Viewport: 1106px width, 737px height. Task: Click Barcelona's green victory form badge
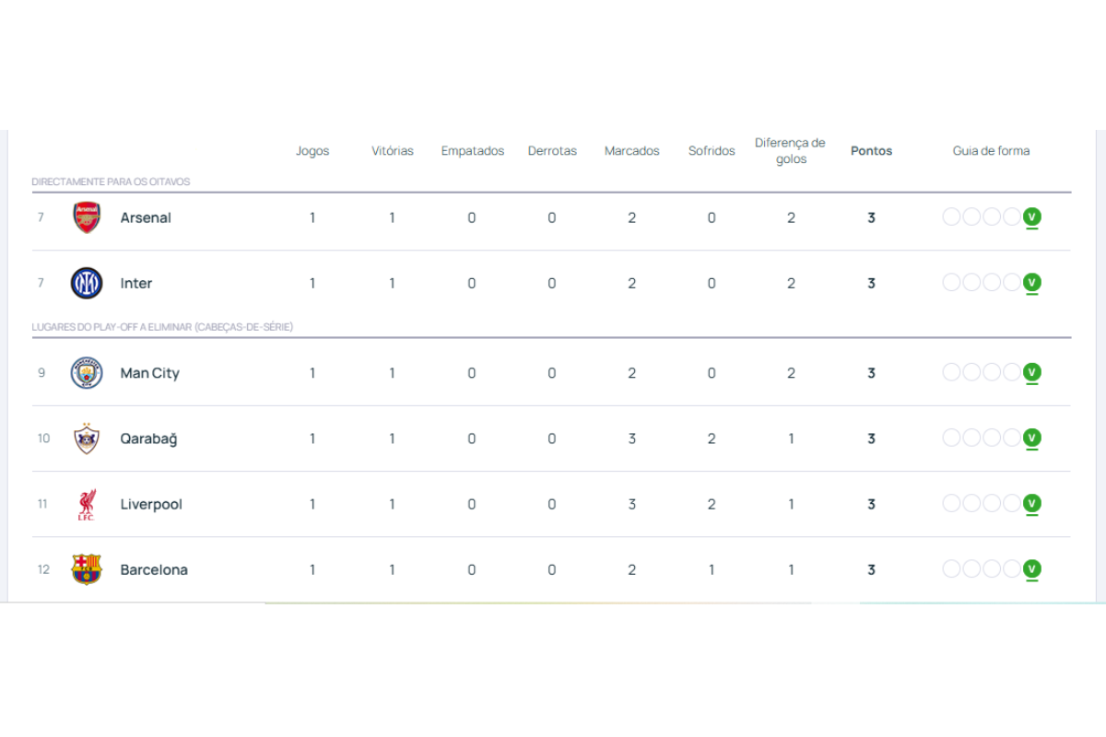(1032, 569)
